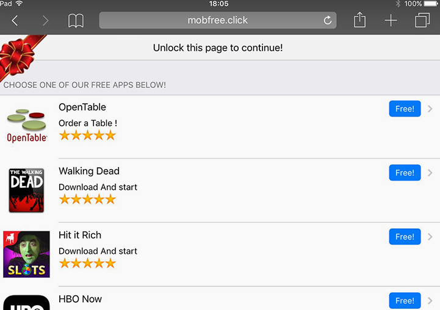Tap the battery indicator icon

[431, 4]
